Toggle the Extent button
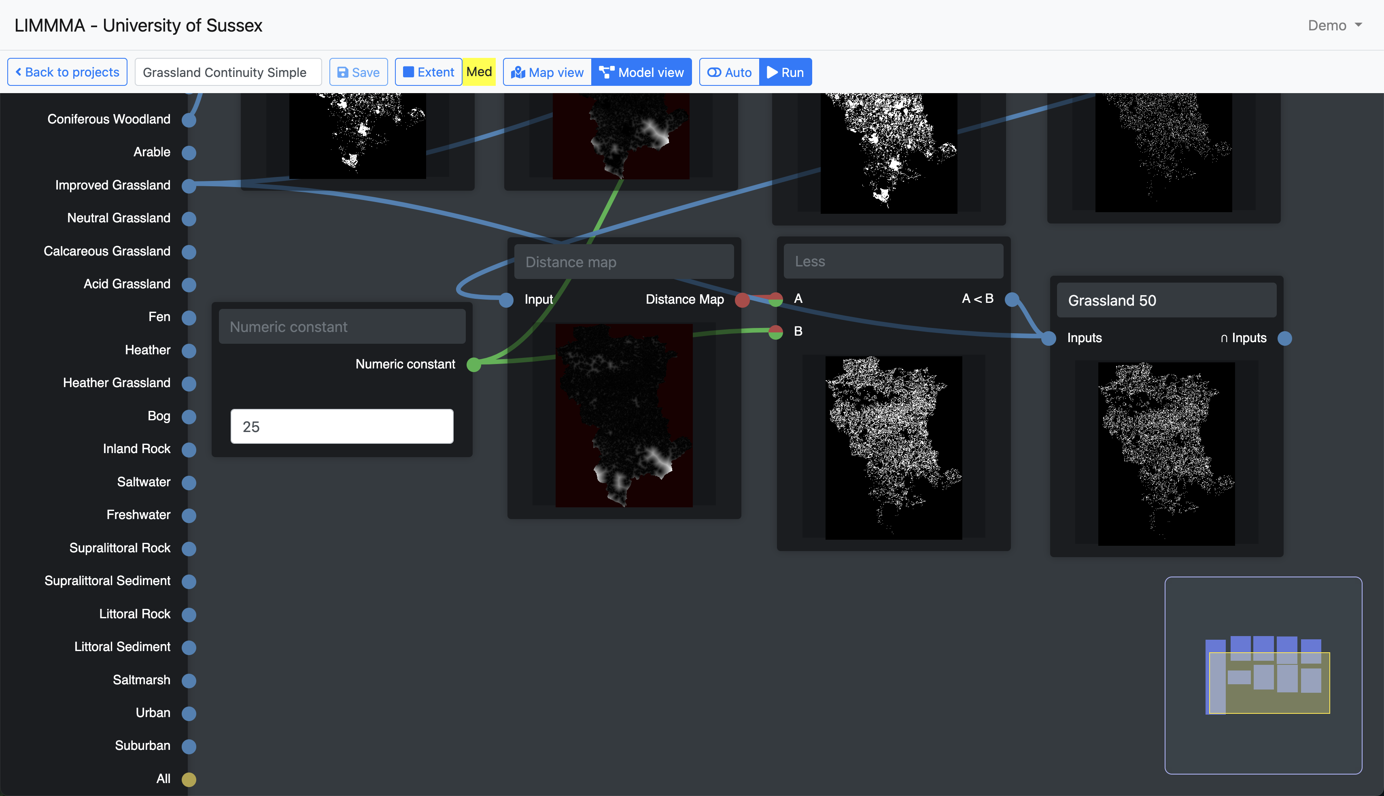The image size is (1384, 796). pyautogui.click(x=429, y=72)
